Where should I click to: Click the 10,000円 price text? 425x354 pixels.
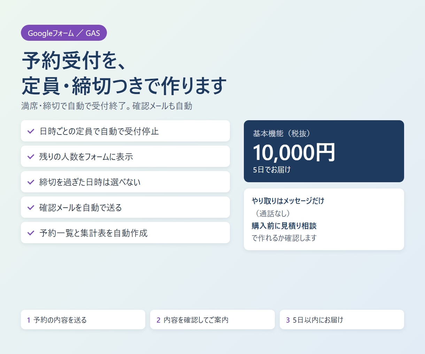(294, 153)
